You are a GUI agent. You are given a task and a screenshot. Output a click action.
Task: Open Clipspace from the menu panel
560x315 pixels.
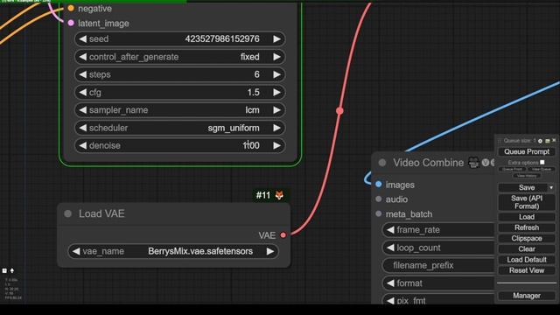pyautogui.click(x=527, y=238)
